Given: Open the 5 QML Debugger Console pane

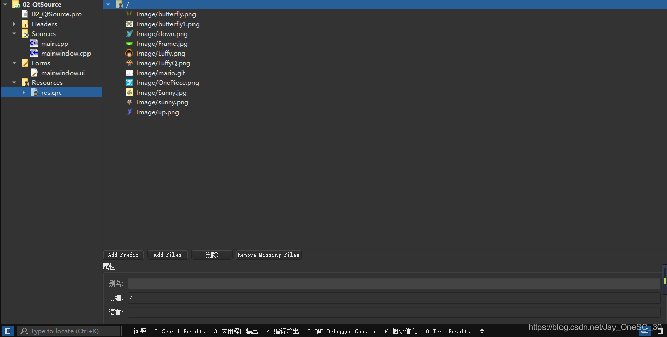Looking at the screenshot, I should 342,331.
